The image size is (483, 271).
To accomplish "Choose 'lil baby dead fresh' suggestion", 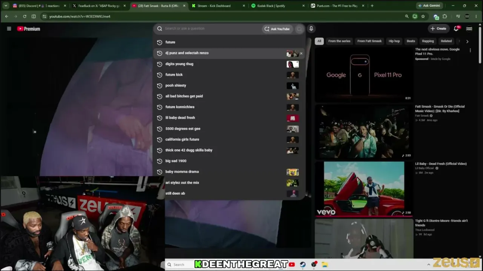I will 229,118.
